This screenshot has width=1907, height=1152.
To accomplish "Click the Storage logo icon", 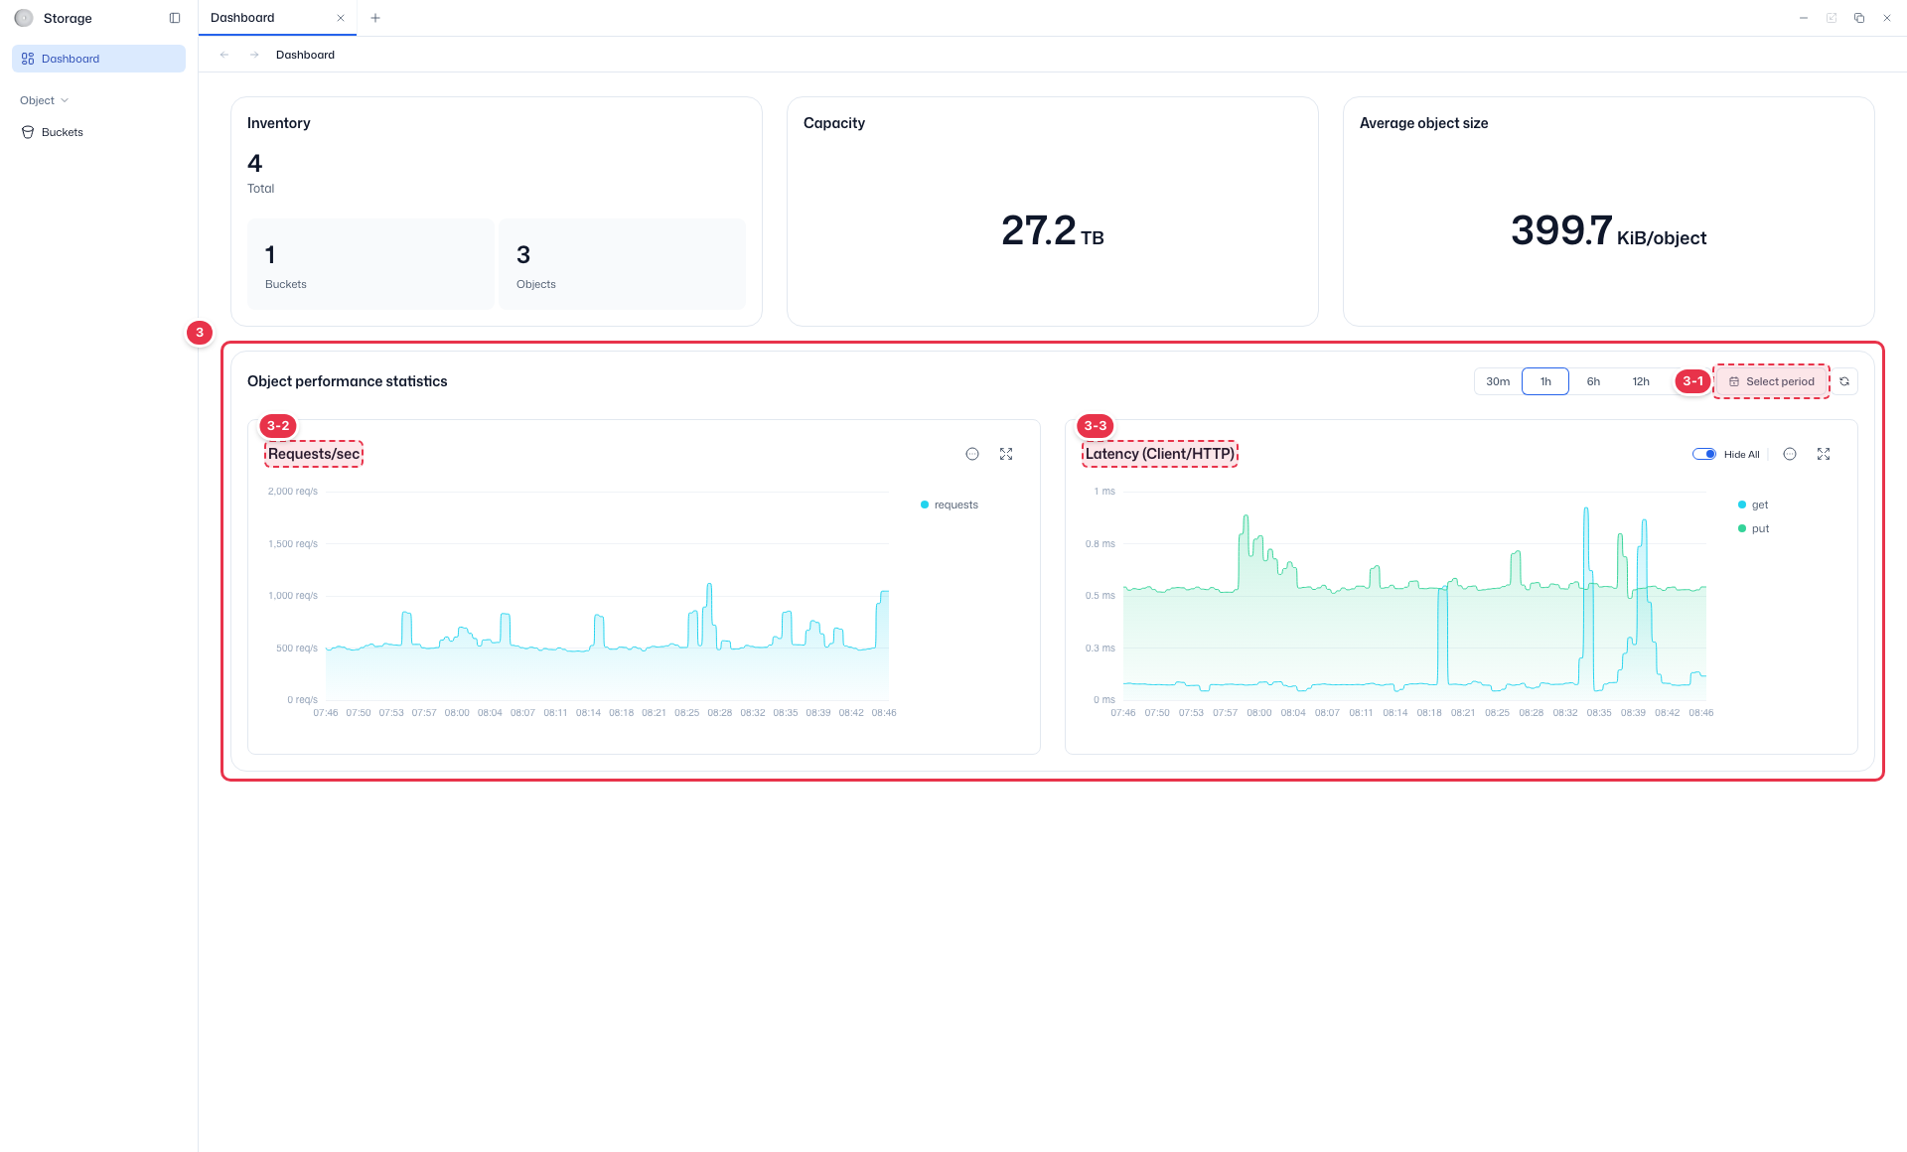I will point(24,18).
